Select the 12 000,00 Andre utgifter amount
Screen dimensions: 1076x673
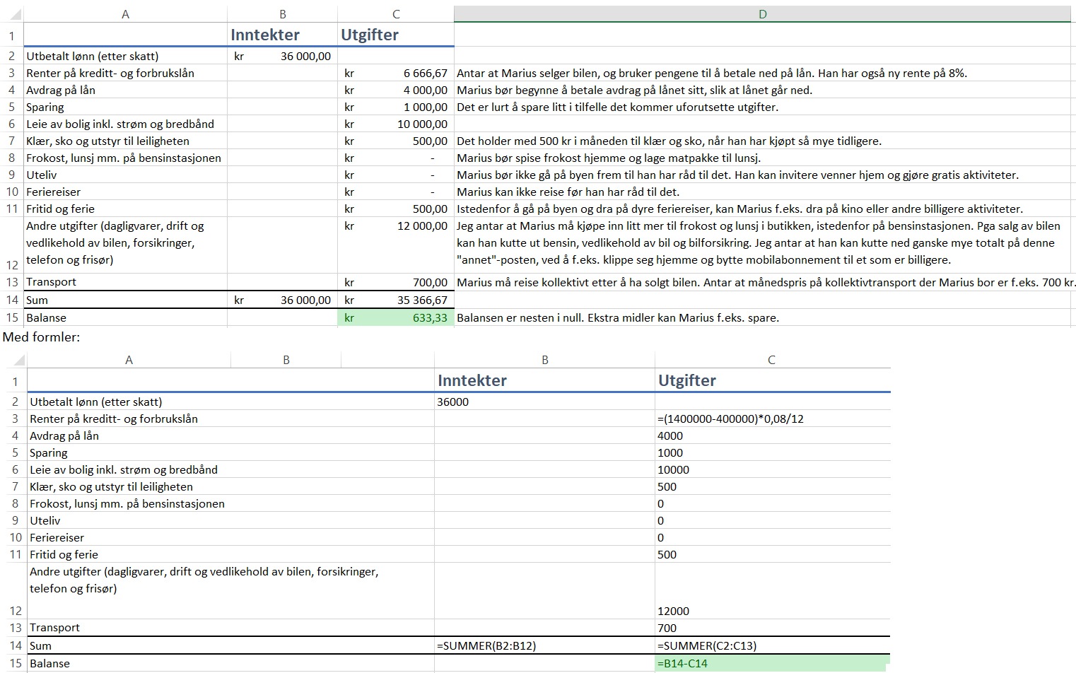pyautogui.click(x=396, y=226)
